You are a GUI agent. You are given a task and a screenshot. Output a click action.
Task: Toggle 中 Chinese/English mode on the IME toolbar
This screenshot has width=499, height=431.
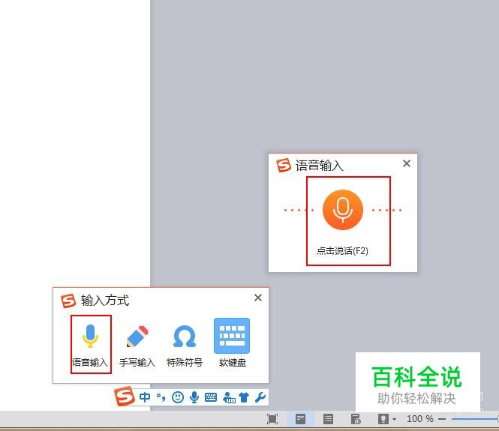click(x=145, y=397)
